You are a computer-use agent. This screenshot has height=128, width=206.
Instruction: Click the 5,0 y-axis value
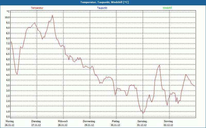(x=8, y=70)
